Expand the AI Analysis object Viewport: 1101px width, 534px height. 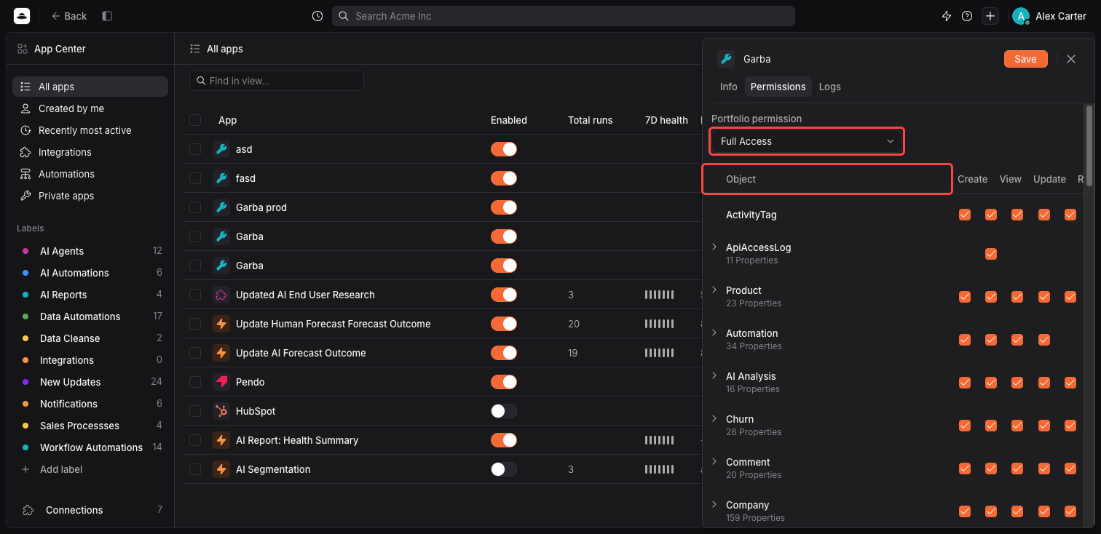(714, 376)
